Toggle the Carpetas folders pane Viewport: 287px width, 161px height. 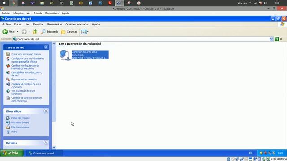69,32
